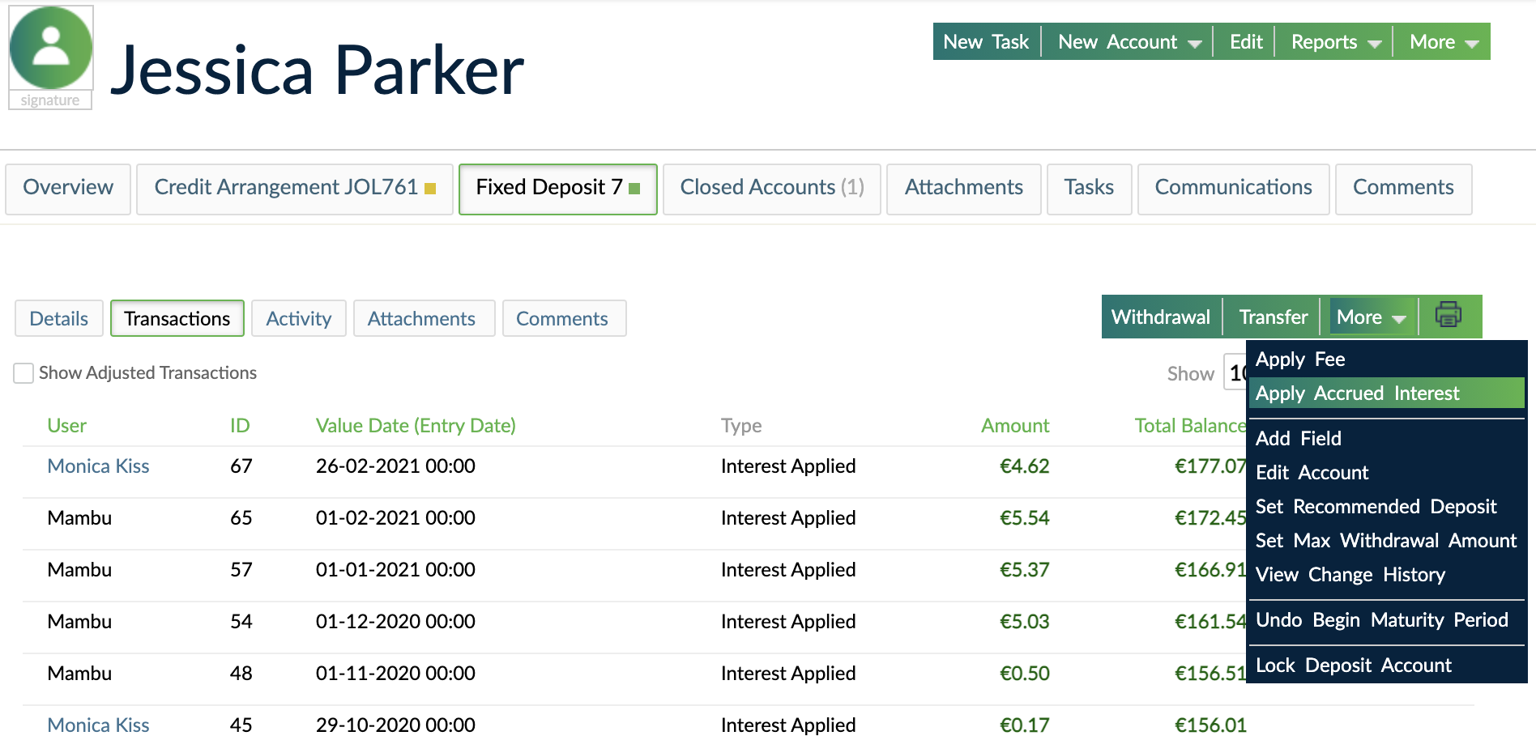Switch to the Closed Accounts tab
This screenshot has width=1536, height=740.
tap(770, 187)
